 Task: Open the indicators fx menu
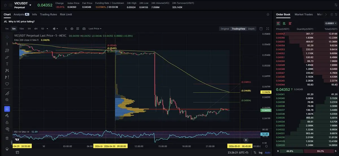(x=66, y=28)
